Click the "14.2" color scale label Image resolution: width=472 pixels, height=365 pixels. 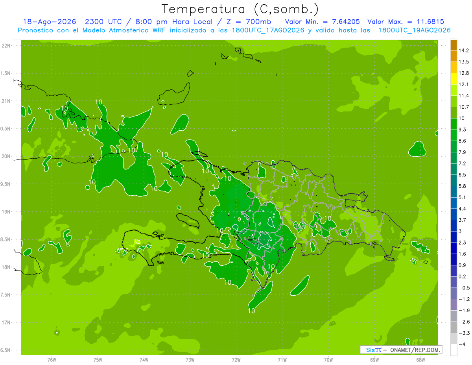[464, 50]
